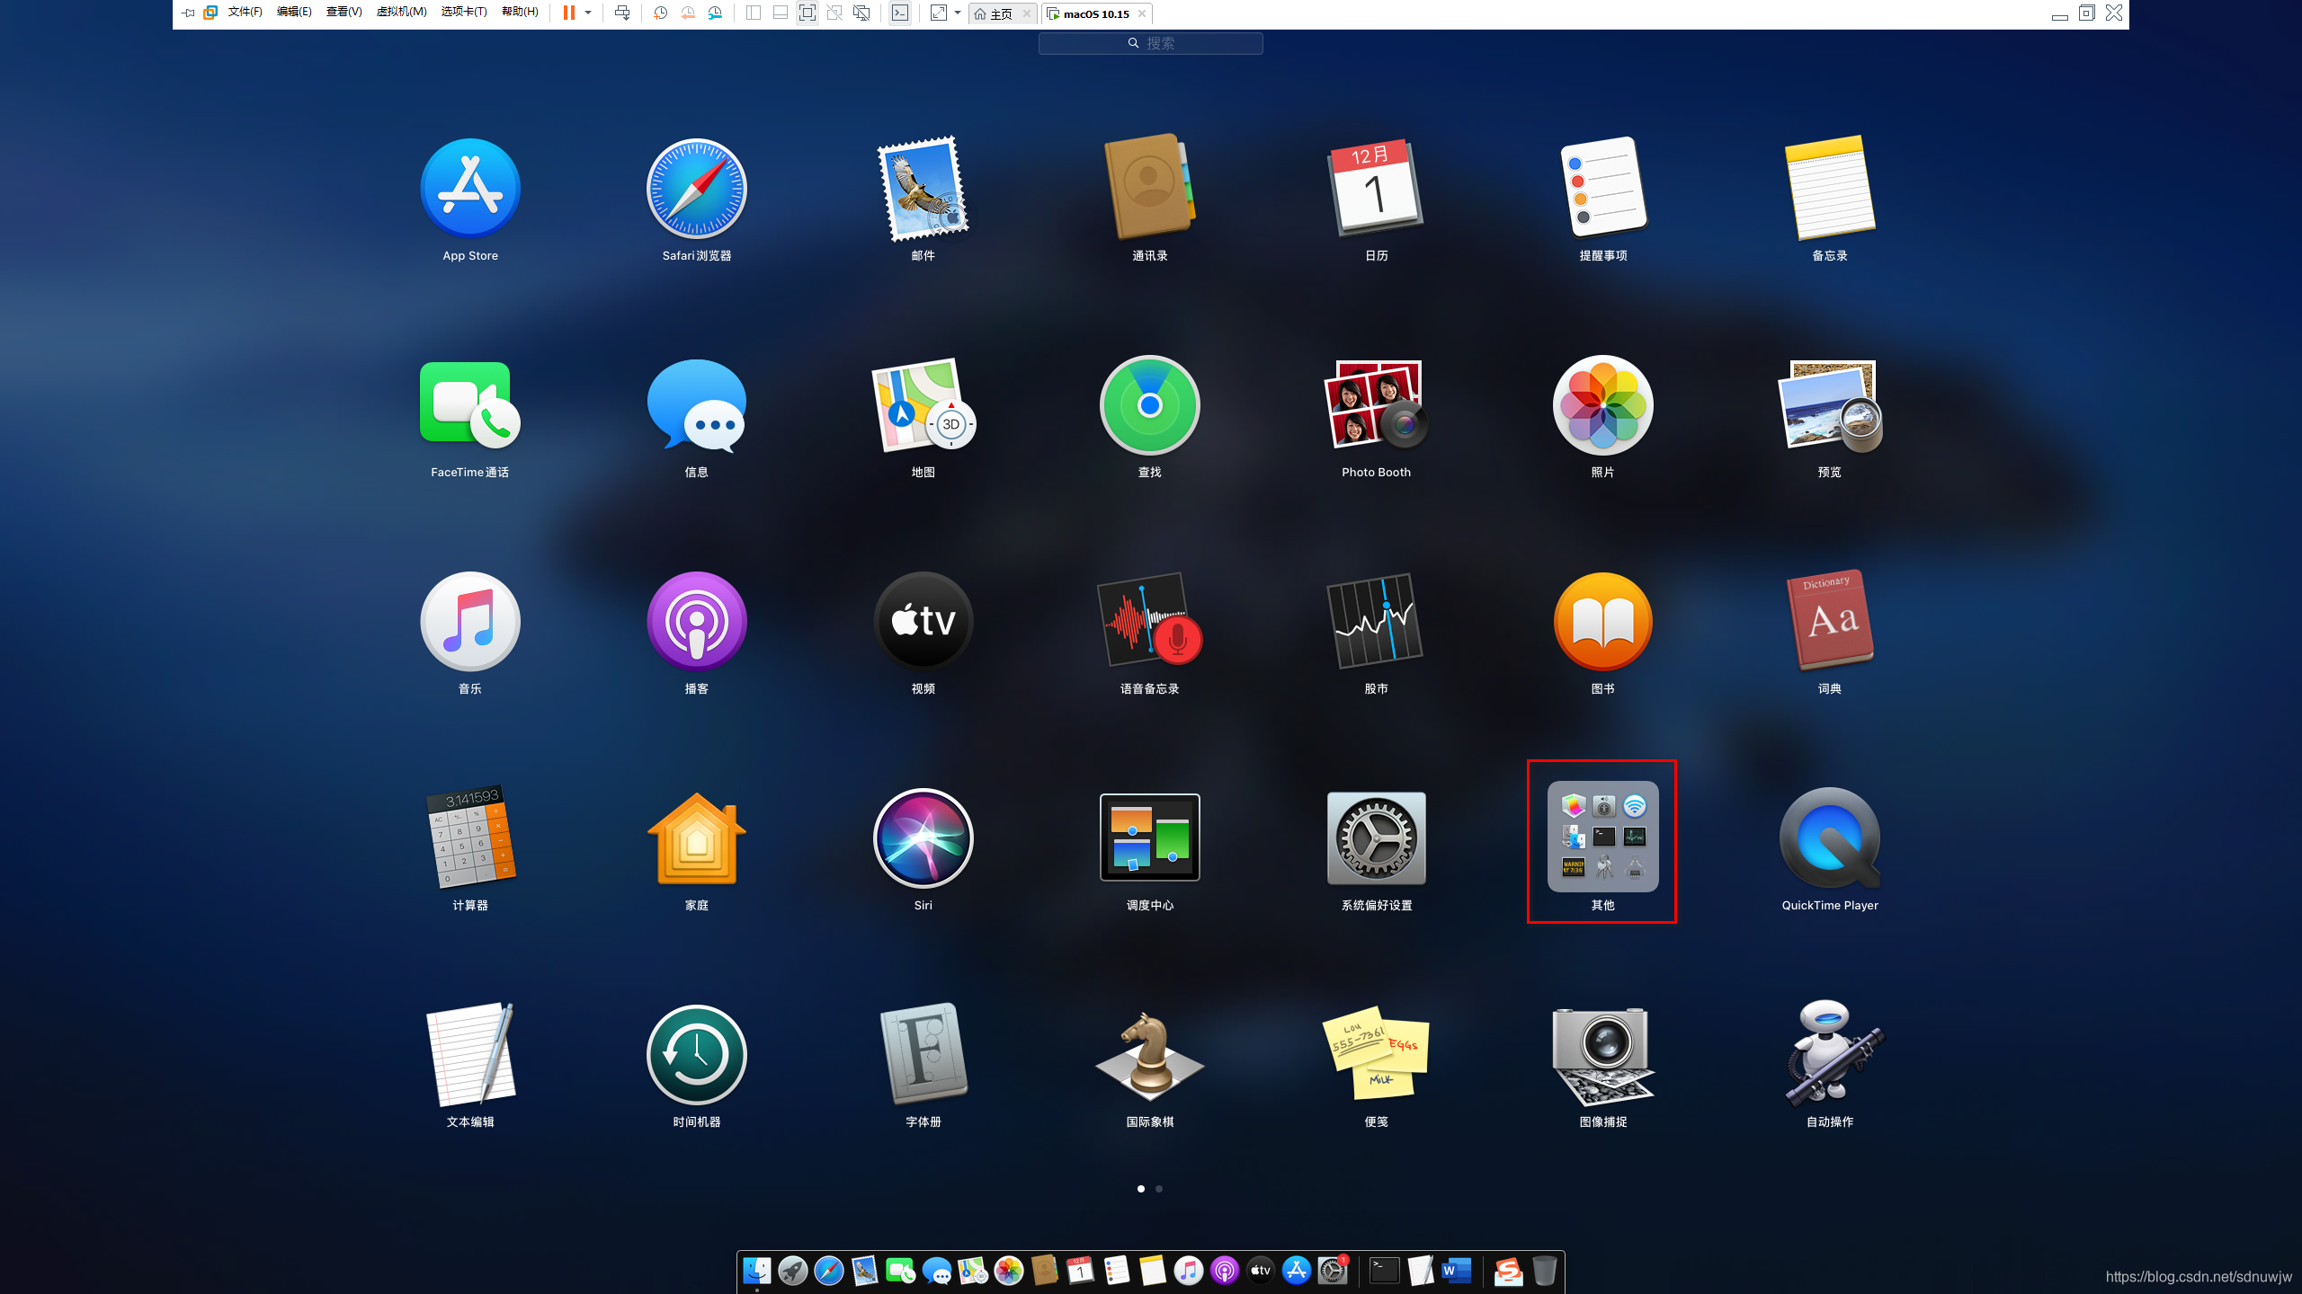Viewport: 2302px width, 1294px height.
Task: Switch to the macOS 10.15 tab
Action: [1093, 13]
